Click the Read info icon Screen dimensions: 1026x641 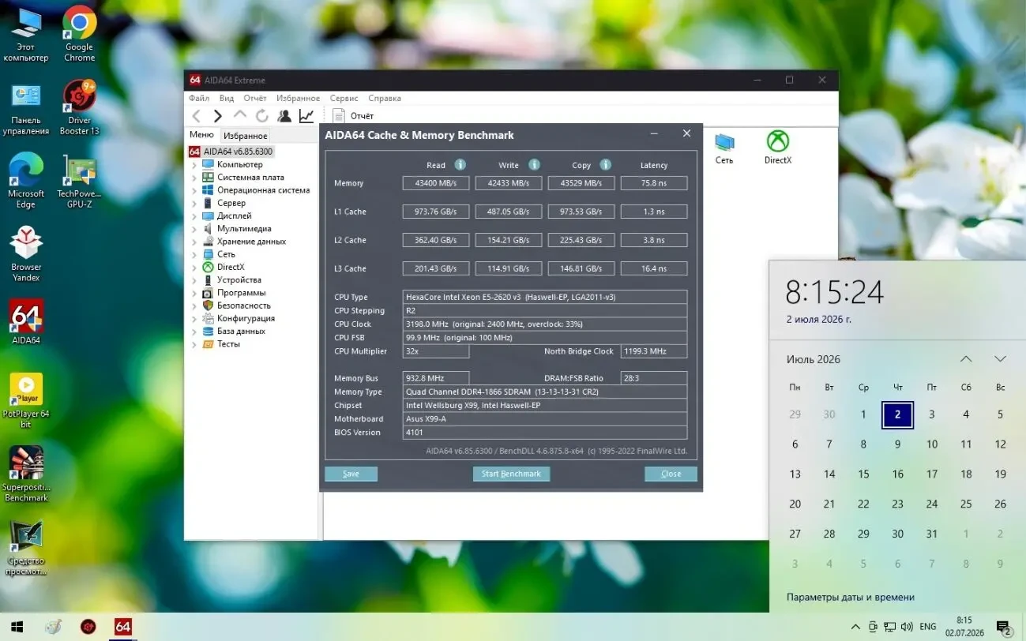460,165
